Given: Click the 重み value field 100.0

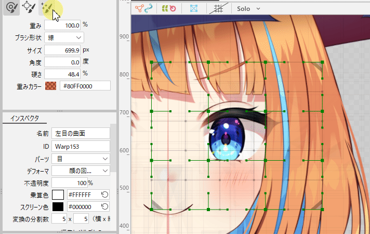Looking at the screenshot, I should [62, 25].
